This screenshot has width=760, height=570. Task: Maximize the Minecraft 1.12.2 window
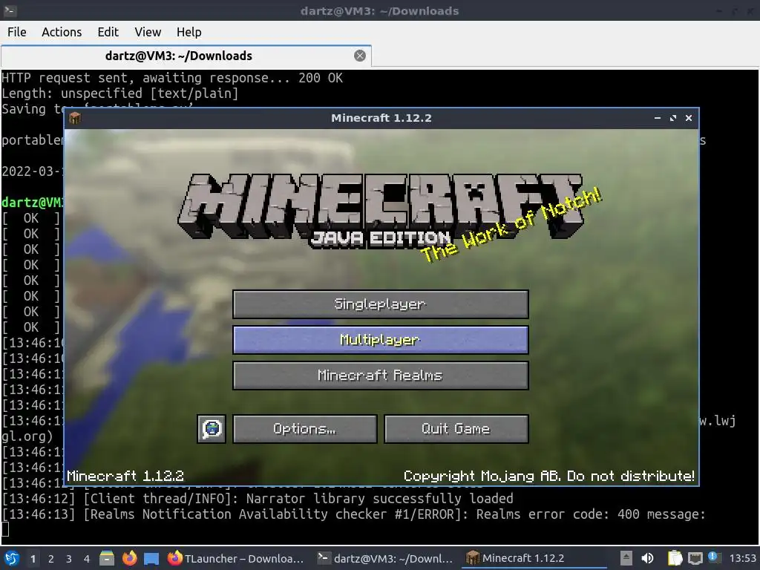(x=672, y=118)
